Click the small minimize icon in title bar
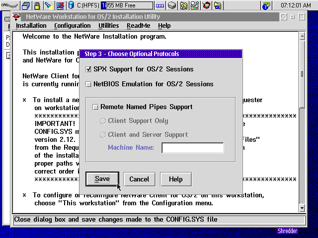Viewport: 318px width, 238px height. tap(293, 17)
